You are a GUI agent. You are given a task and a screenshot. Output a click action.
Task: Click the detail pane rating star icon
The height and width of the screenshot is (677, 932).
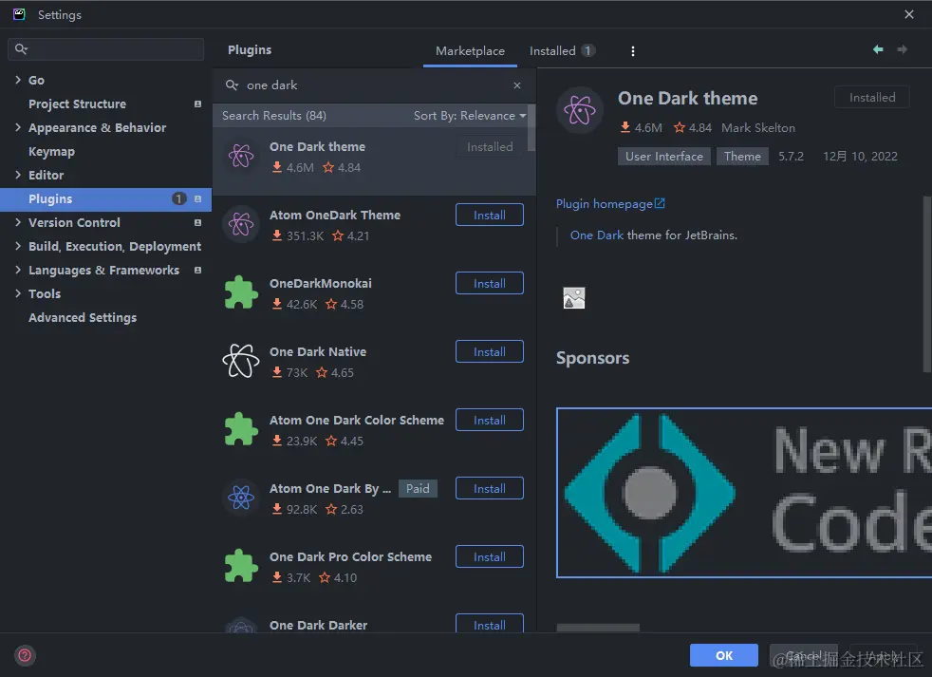680,127
